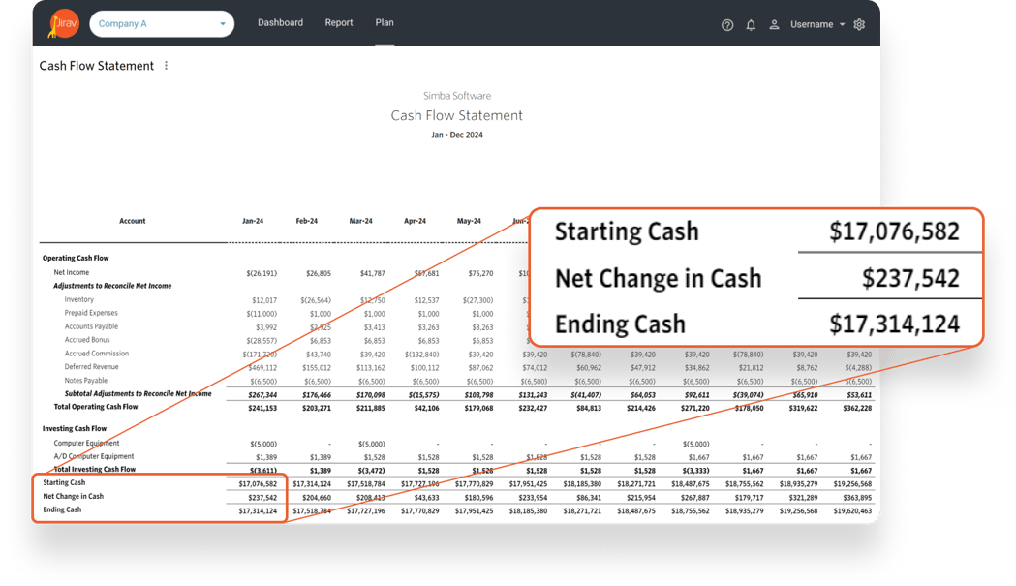Click the Deferred Revenue account row
The image size is (1016, 586).
91,367
